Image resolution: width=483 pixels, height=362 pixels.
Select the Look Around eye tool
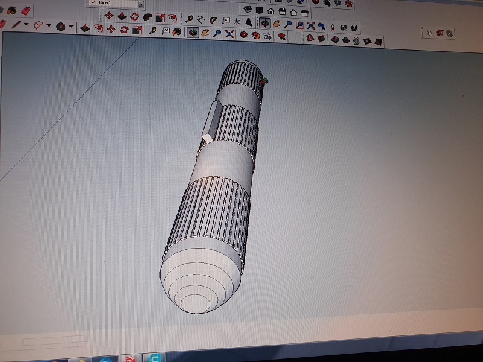pyautogui.click(x=343, y=27)
